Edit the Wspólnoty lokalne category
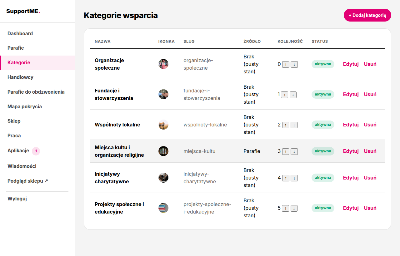Viewport: 400px width, 256px height. pos(351,125)
